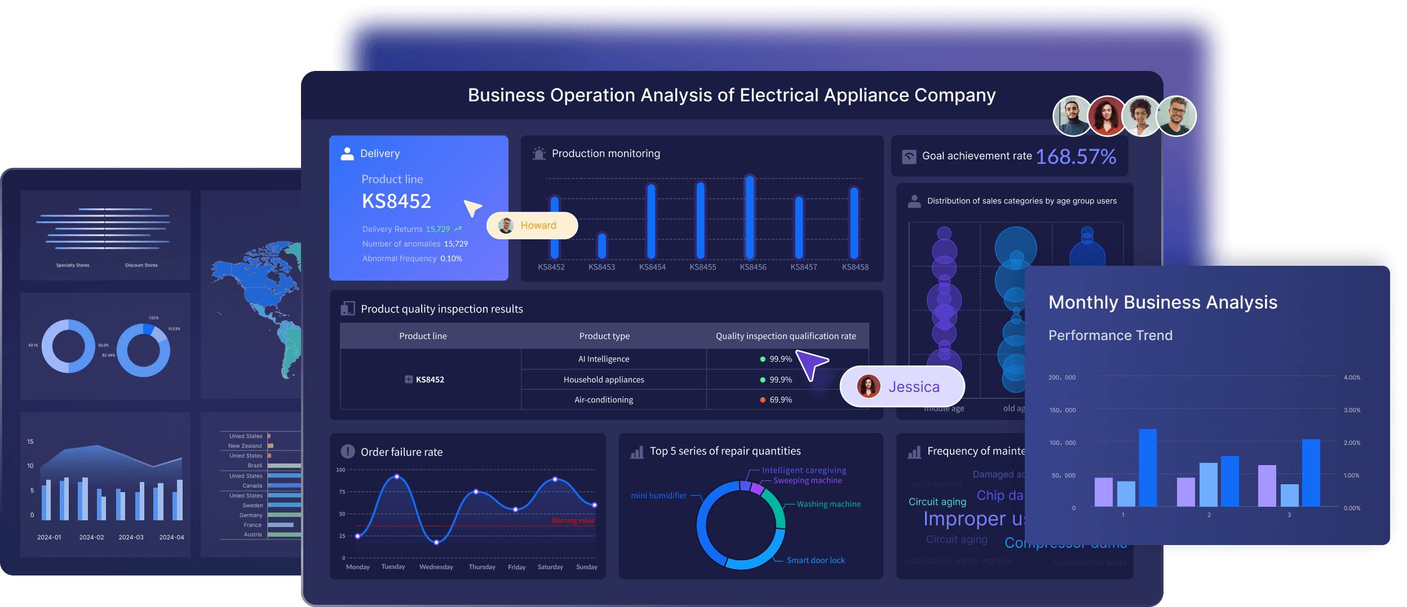
Task: Click the Smart door lock chart label
Action: point(815,560)
